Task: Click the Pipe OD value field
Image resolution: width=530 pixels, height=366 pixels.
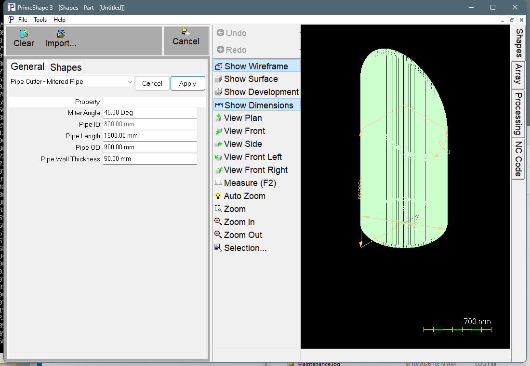Action: click(x=150, y=147)
